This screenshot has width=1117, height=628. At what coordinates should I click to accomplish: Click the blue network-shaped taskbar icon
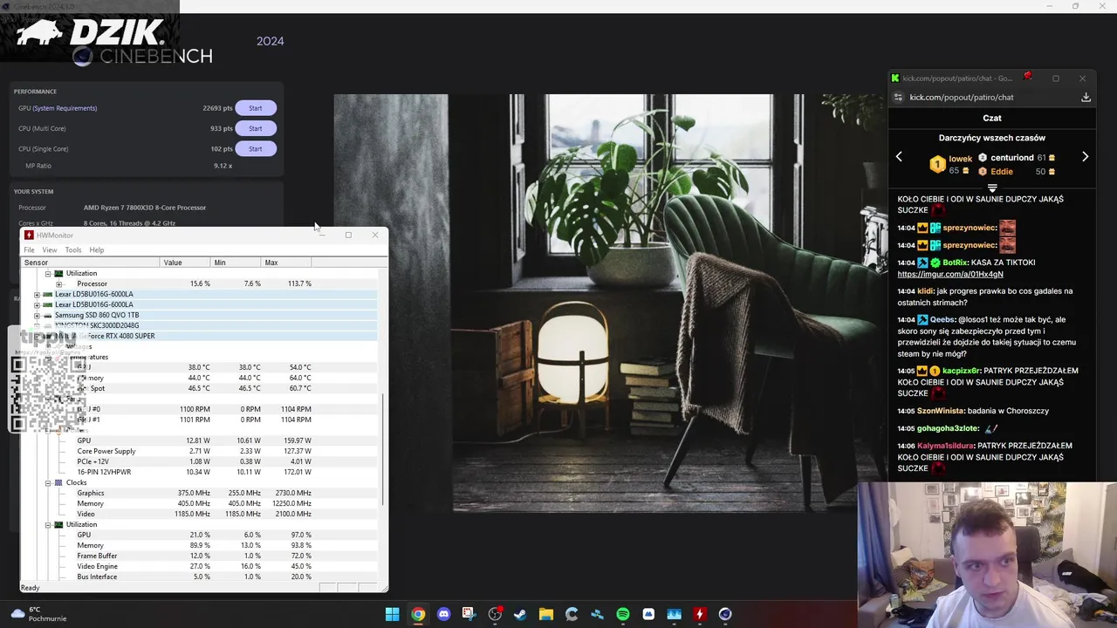click(x=597, y=614)
